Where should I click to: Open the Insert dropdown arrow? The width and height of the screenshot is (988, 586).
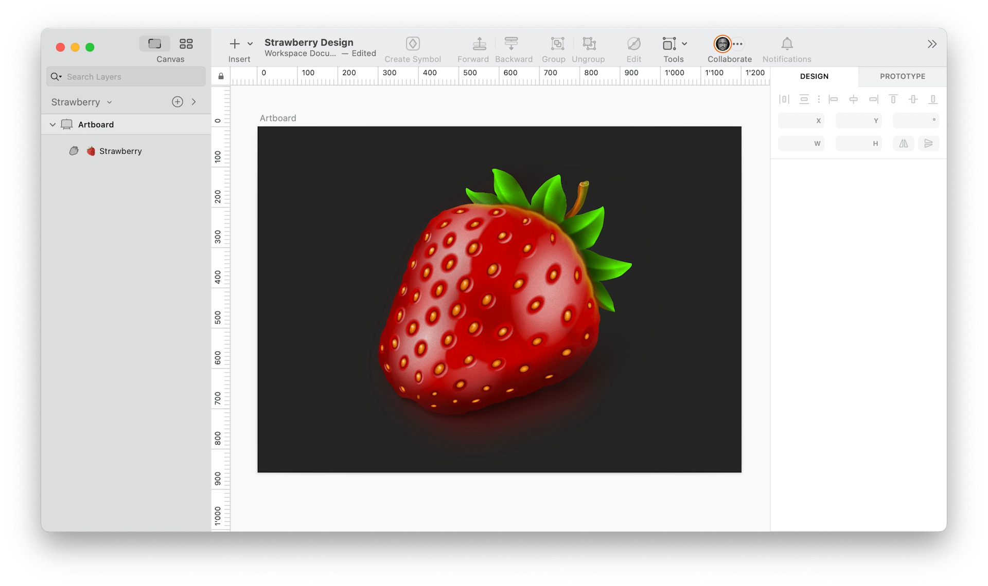pyautogui.click(x=250, y=44)
